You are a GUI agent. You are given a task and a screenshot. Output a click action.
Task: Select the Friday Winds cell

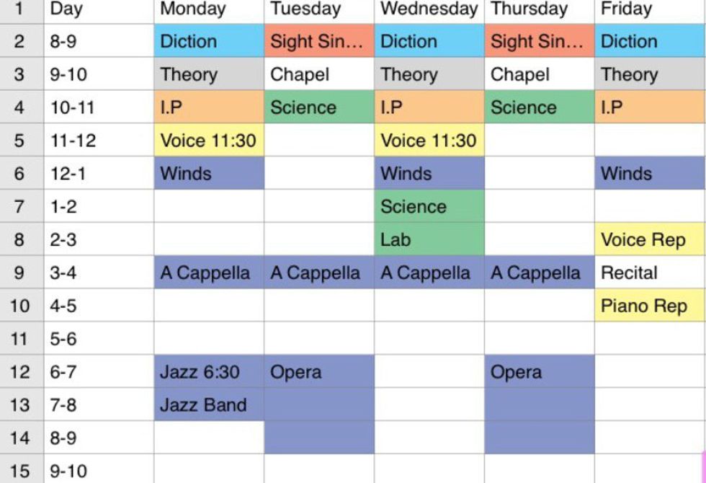pyautogui.click(x=650, y=174)
